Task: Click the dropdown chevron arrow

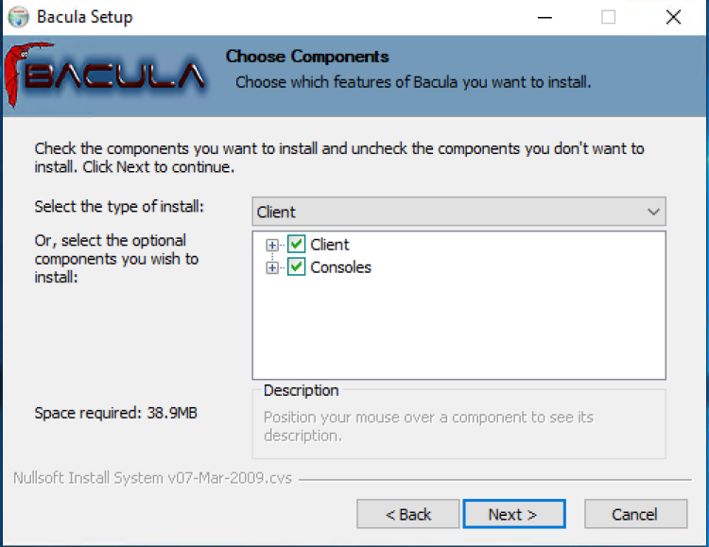Action: [x=653, y=212]
